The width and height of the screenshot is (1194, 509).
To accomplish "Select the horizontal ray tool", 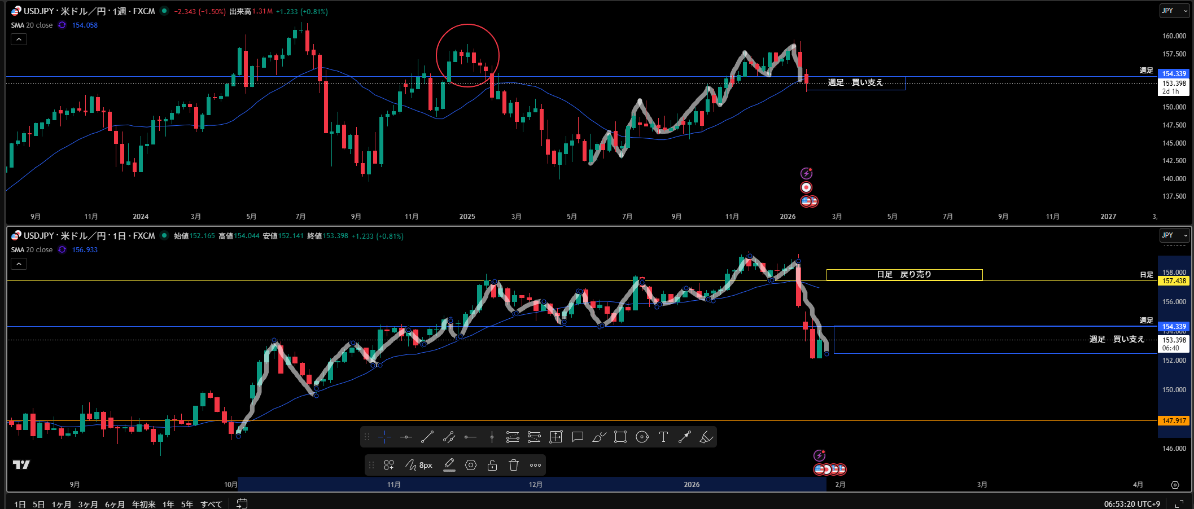I will click(x=470, y=437).
